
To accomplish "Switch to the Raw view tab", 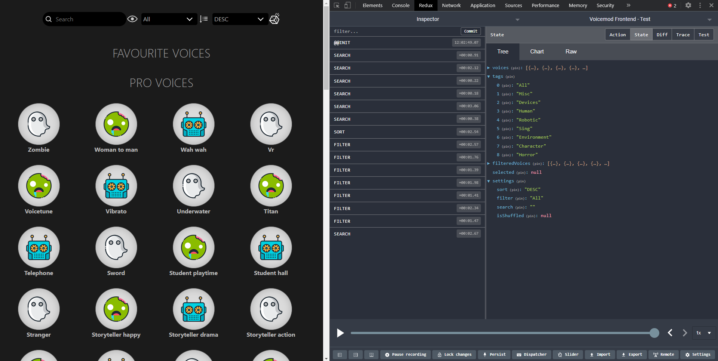I will (571, 52).
